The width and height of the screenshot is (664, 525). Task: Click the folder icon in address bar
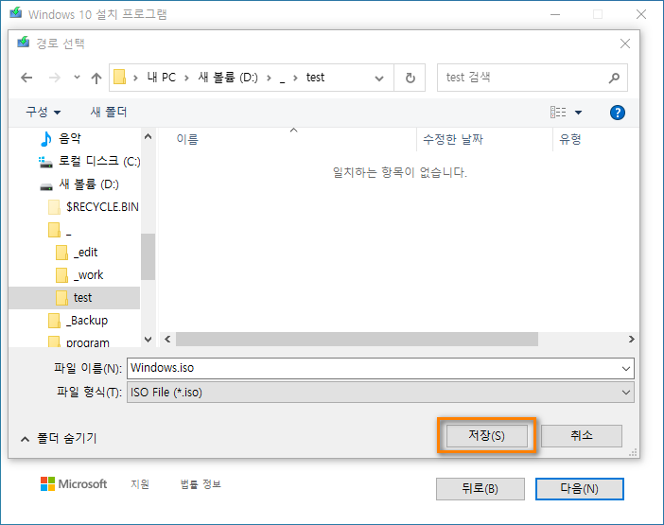pos(119,78)
